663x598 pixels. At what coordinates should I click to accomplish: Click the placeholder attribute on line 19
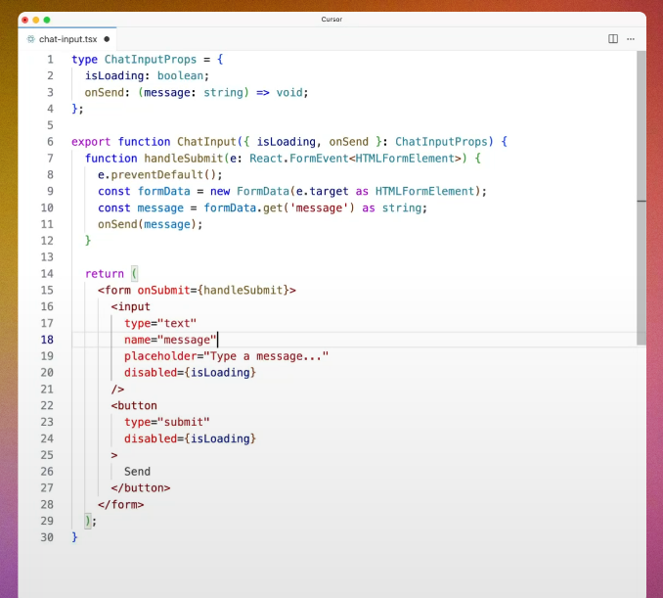click(226, 356)
